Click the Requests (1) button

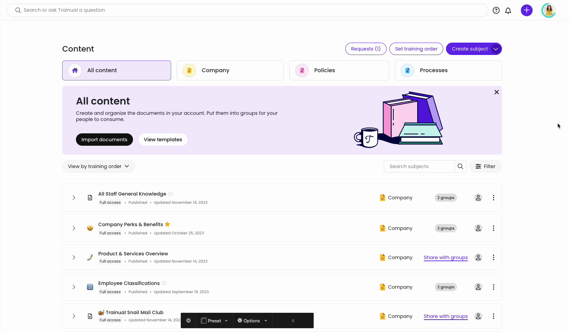click(366, 49)
